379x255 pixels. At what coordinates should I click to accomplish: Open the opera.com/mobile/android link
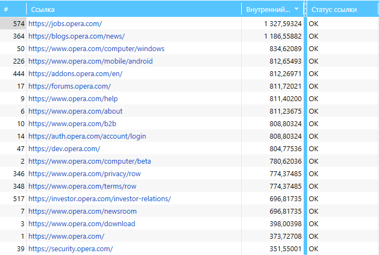(x=90, y=61)
